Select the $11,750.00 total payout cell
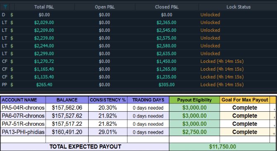 pos(222,146)
